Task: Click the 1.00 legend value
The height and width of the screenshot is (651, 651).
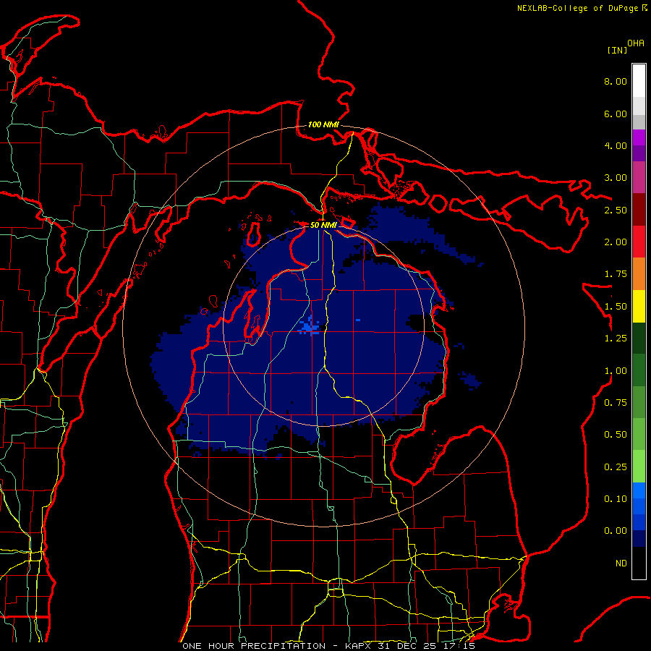Action: [x=616, y=371]
